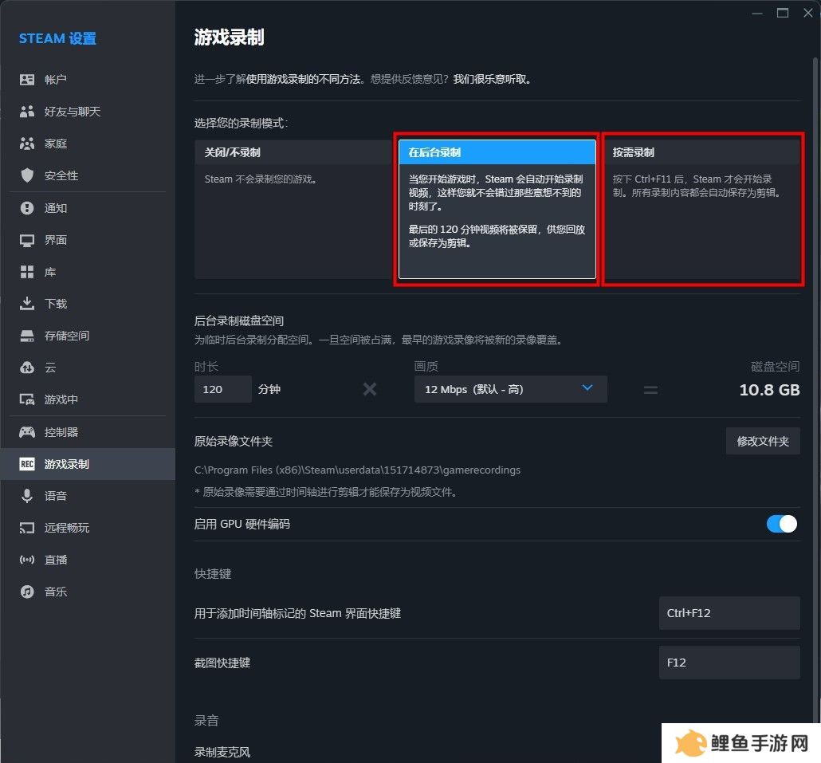Image resolution: width=821 pixels, height=763 pixels.
Task: Select the 关闭/不录制 recording mode
Action: click(x=293, y=209)
